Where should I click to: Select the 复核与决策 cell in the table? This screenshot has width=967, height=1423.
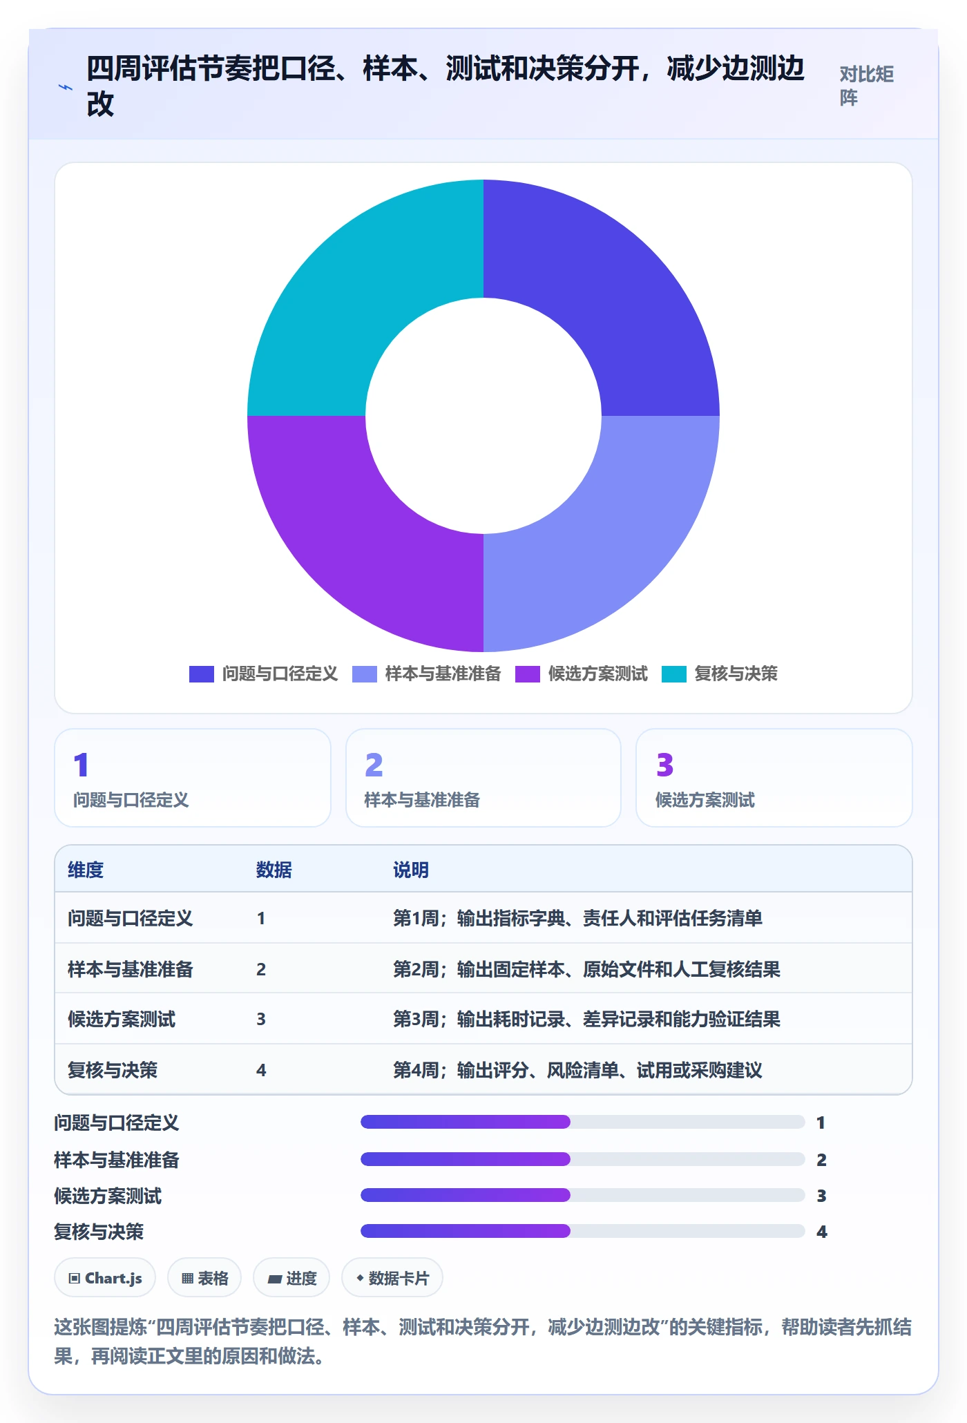tap(113, 1070)
